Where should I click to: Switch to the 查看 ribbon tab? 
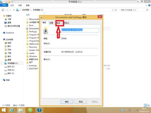pyautogui.click(x=28, y=5)
